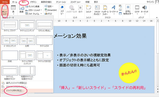Viewport: 159px width, 97px height.
Task: Go to previous slide with double-up arrow
Action: point(158,89)
